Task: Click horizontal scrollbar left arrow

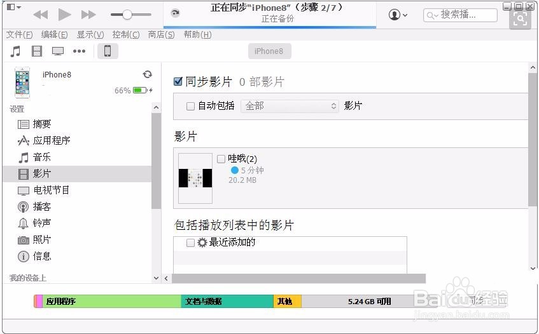Action: pyautogui.click(x=166, y=278)
